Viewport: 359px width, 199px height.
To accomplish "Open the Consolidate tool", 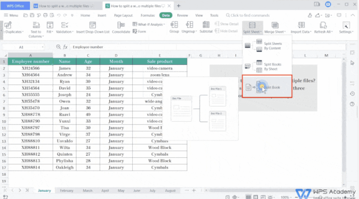I will (121, 27).
